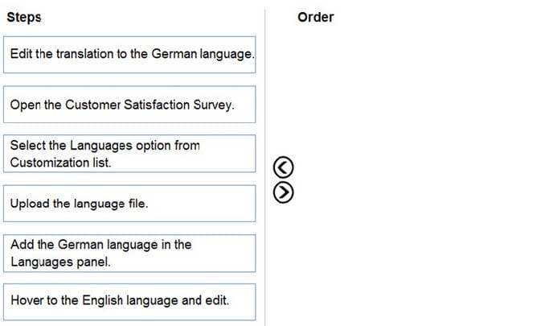Select Add the German language step box
The image size is (557, 326).
tap(129, 254)
